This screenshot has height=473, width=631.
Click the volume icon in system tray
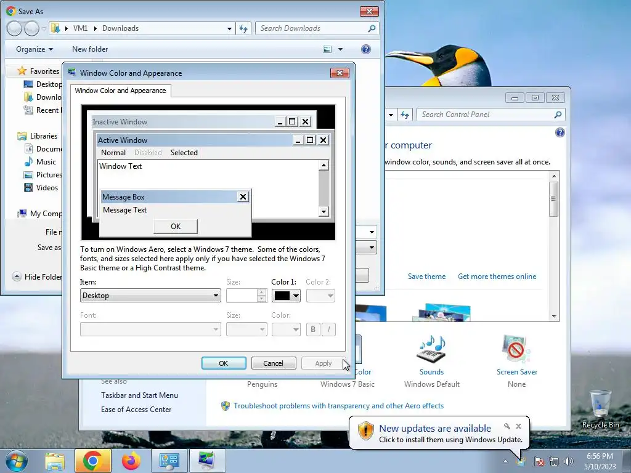(569, 461)
